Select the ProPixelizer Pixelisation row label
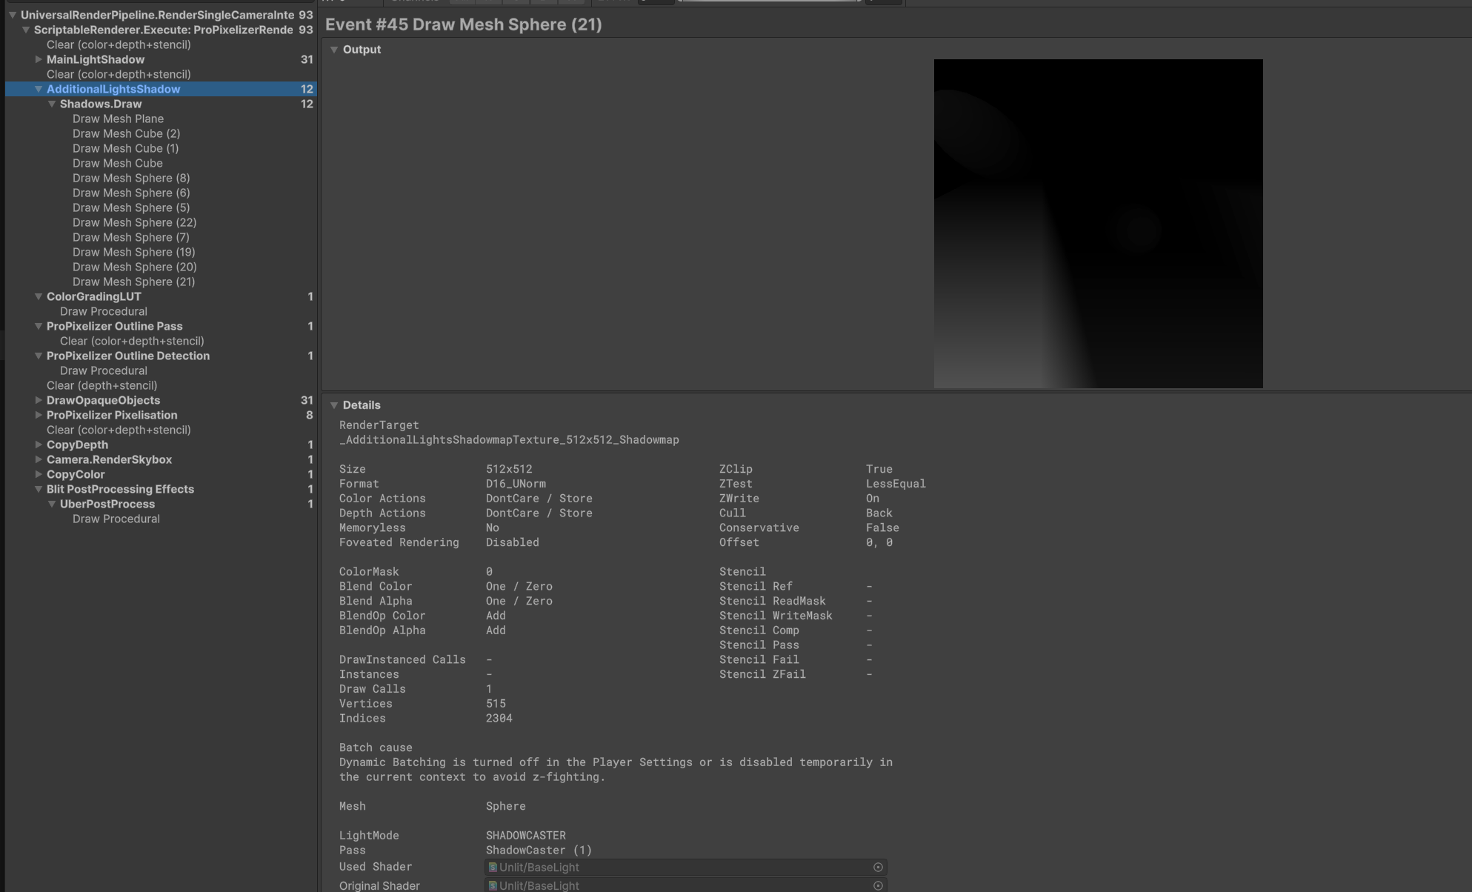1472x892 pixels. point(112,415)
